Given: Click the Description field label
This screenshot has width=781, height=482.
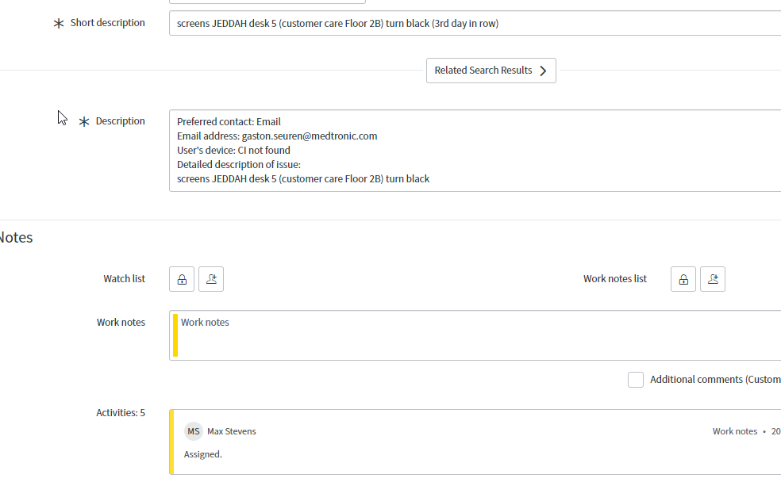Looking at the screenshot, I should tap(121, 121).
